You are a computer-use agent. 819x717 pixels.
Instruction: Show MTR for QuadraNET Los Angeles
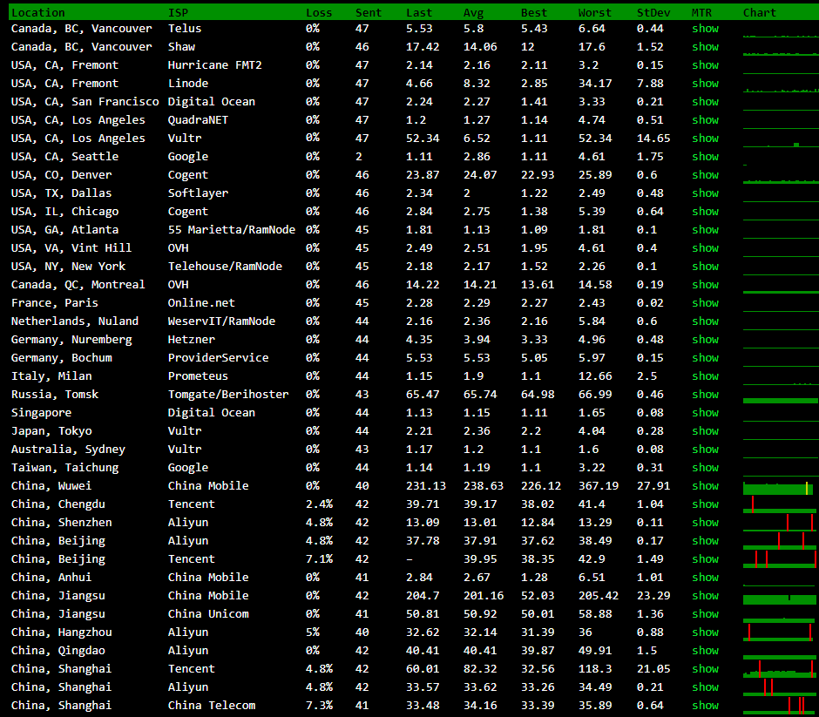click(x=705, y=120)
